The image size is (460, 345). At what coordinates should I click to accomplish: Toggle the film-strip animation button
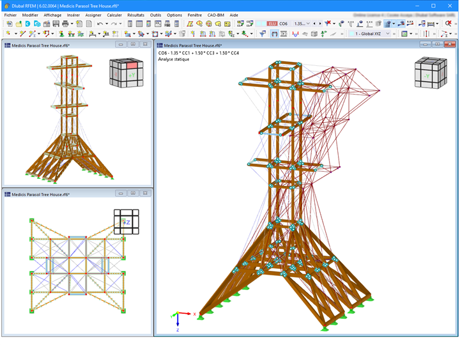coord(284,34)
